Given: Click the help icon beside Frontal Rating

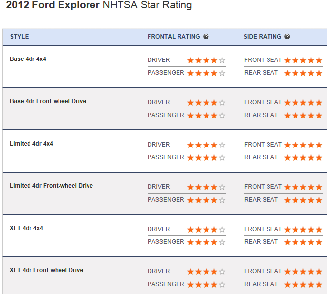Looking at the screenshot, I should tap(206, 37).
